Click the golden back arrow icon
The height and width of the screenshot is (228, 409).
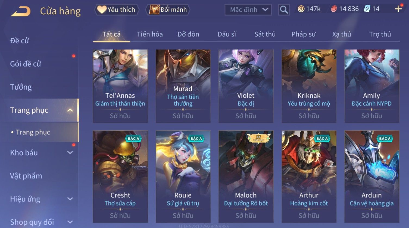click(x=20, y=11)
